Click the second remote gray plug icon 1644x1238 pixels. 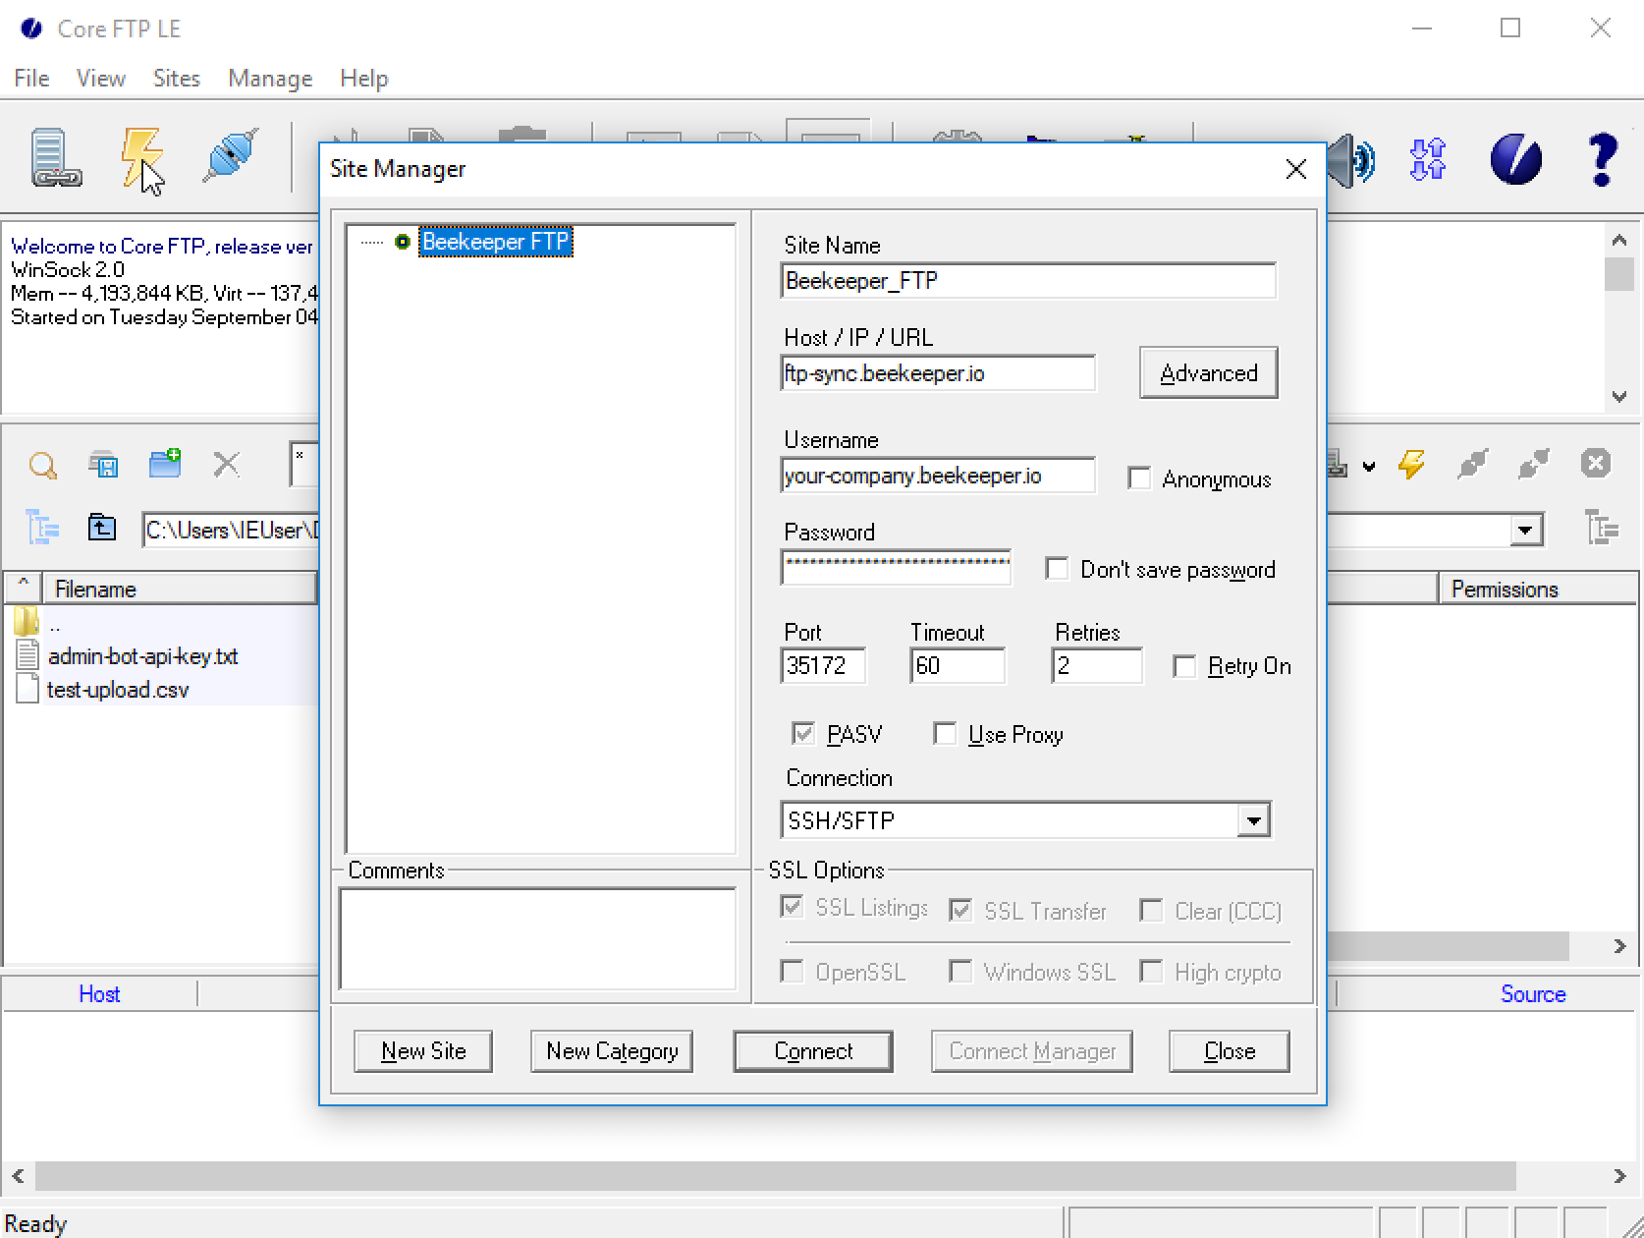tap(1533, 464)
